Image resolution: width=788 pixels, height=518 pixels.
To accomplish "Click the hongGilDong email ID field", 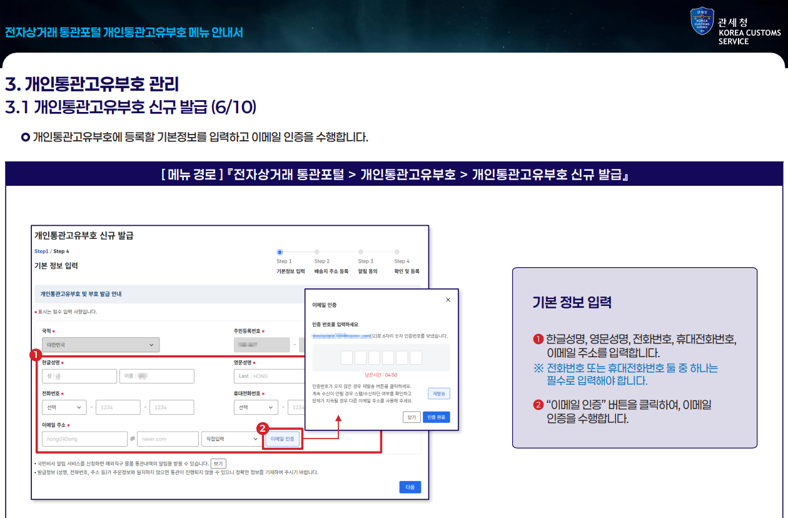I will pos(84,439).
